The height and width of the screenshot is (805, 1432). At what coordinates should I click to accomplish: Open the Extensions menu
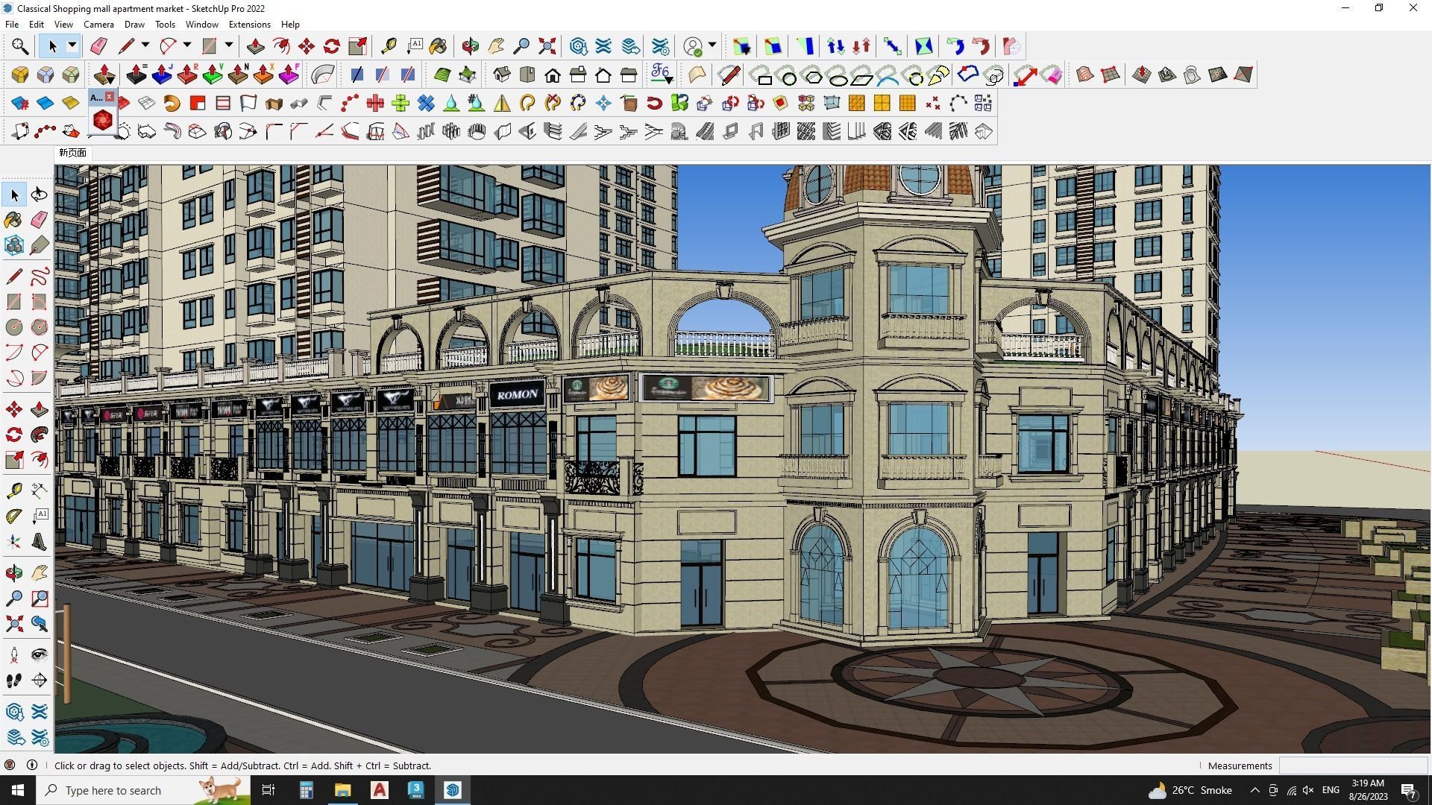pos(249,24)
